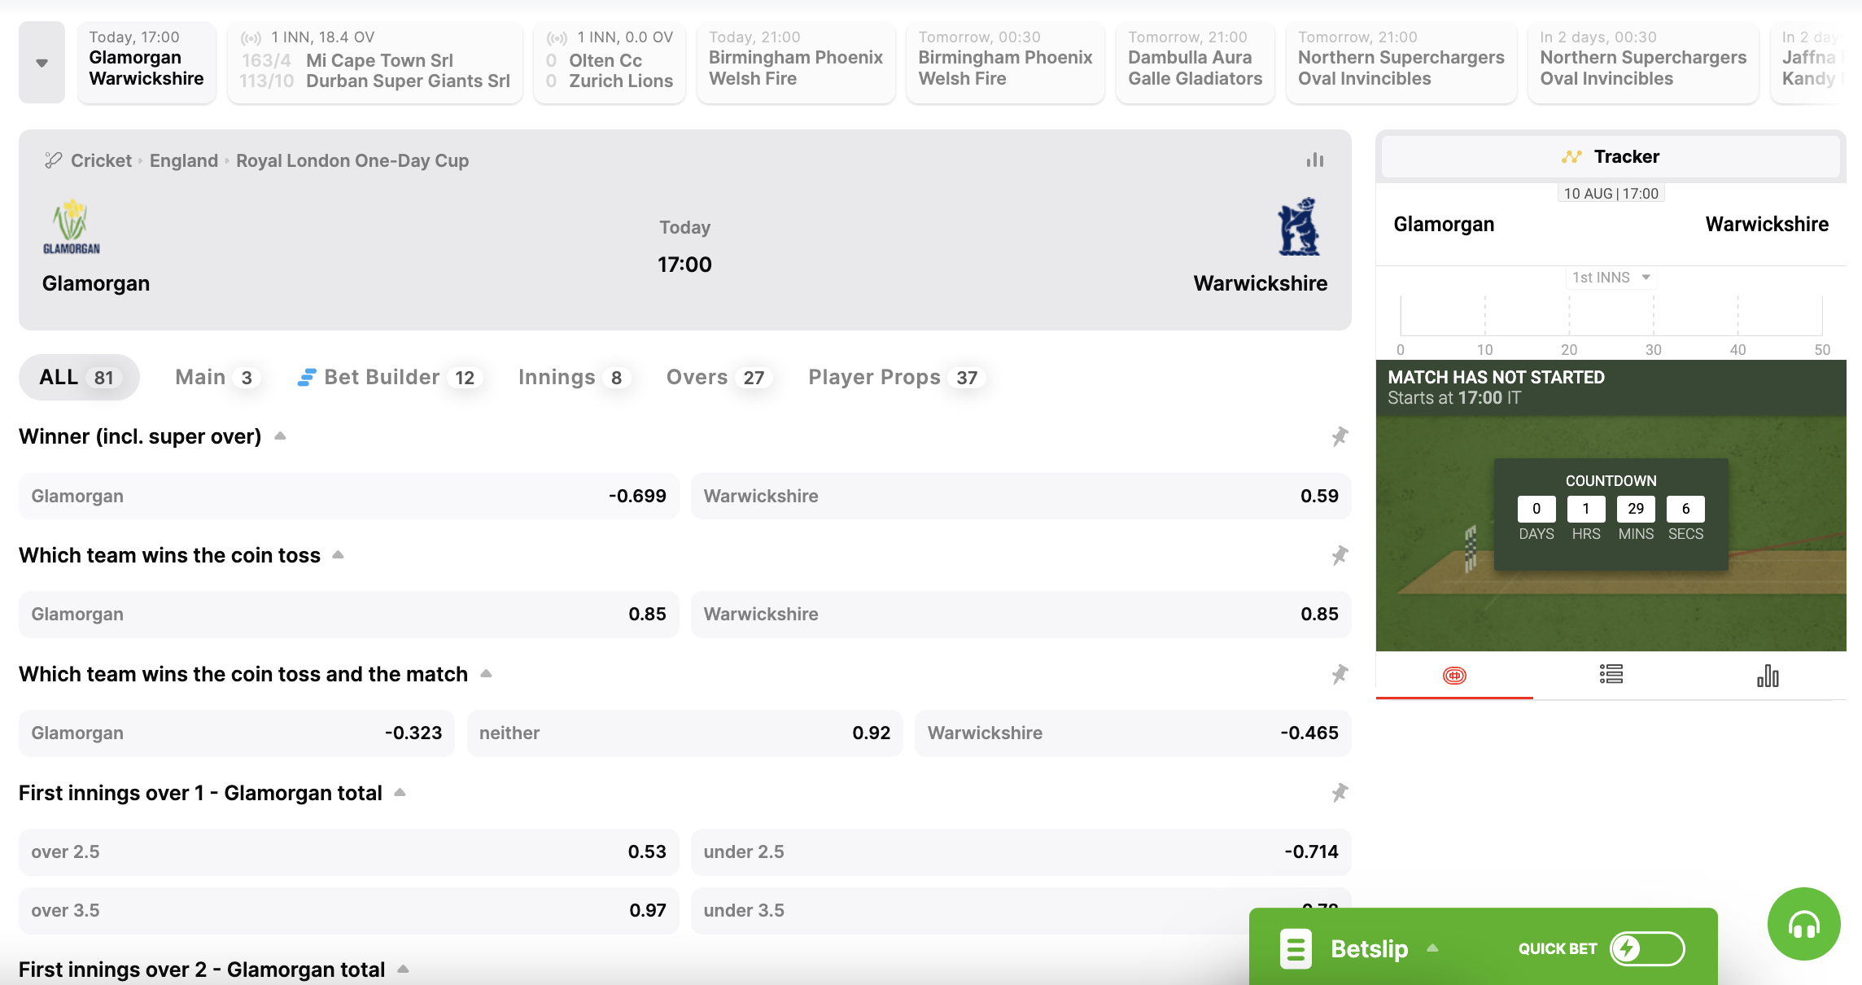Pin the coin toss market
Screen dimensions: 1862x985
pos(1340,555)
